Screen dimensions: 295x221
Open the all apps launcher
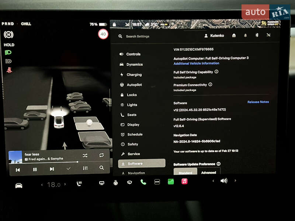click(157, 182)
